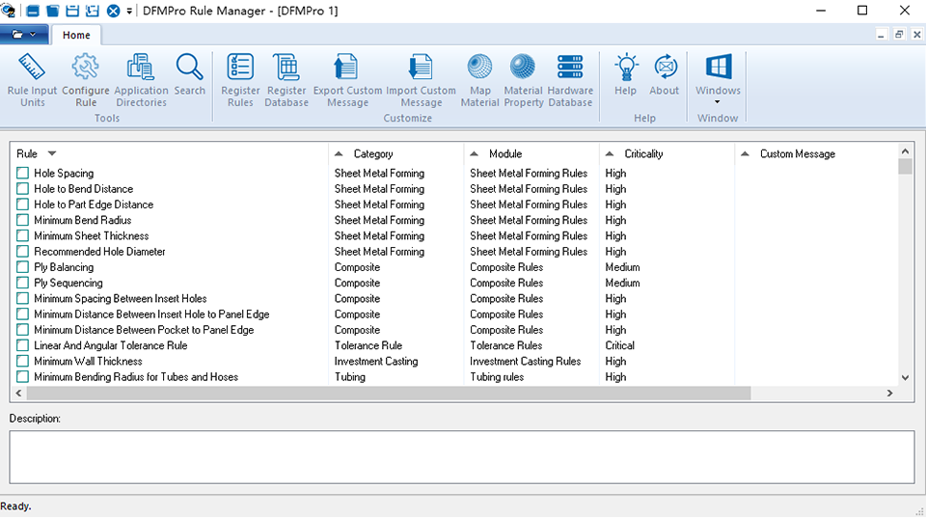Open the Windows dropdown menu
The width and height of the screenshot is (926, 518).
click(718, 80)
